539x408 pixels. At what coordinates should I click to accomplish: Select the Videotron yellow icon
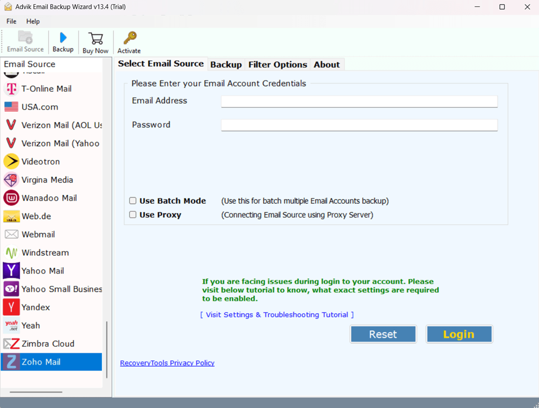(x=11, y=161)
